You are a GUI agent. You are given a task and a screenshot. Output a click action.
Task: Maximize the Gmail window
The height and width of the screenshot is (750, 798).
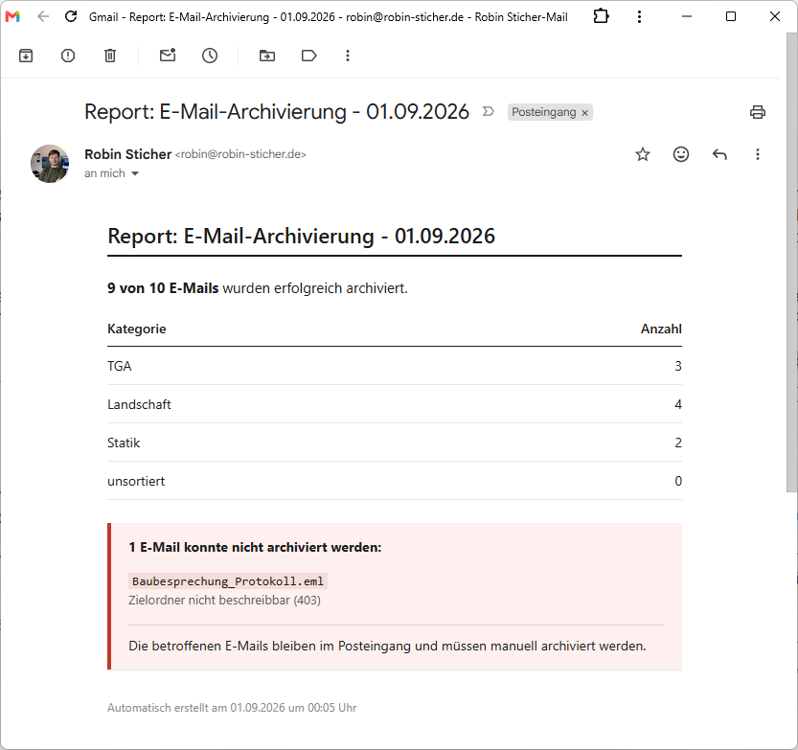click(731, 17)
